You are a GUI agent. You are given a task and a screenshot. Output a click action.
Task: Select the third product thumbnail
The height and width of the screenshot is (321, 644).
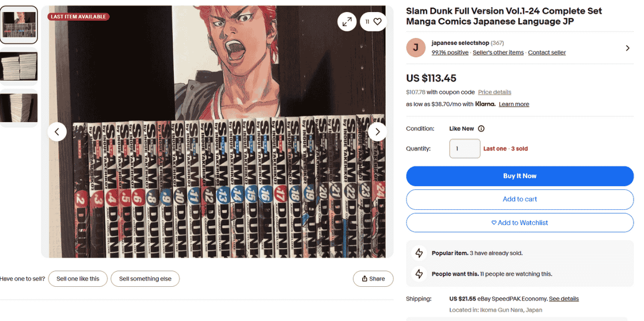tap(19, 108)
